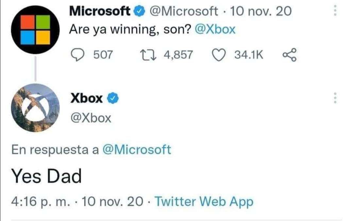Image resolution: width=353 pixels, height=221 pixels.
Task: Click the Microsoft profile avatar
Action: (x=35, y=30)
